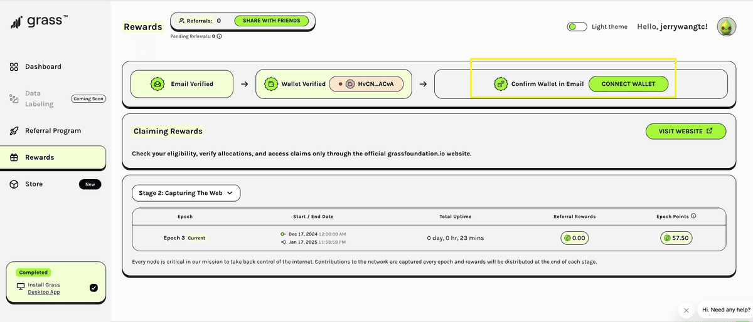Viewport: 753px width, 322px height.
Task: Click the Data Labeling icon
Action: tap(14, 98)
